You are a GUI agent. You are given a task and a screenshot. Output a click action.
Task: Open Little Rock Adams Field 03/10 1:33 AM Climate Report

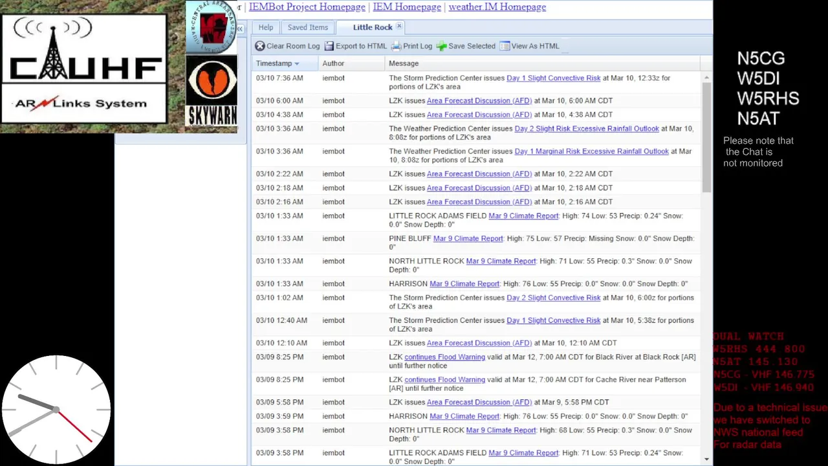523,216
